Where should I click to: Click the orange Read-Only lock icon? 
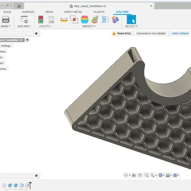coord(114,33)
